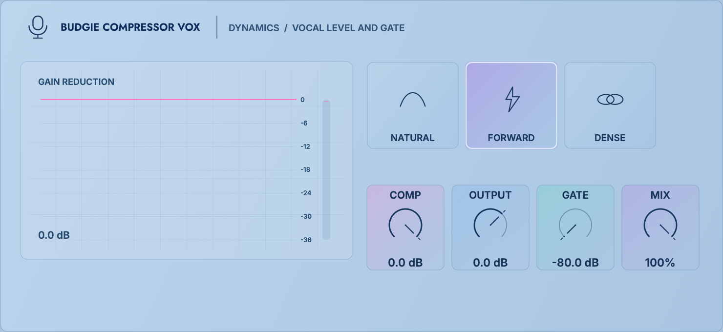Click the -24 scale label

[305, 193]
